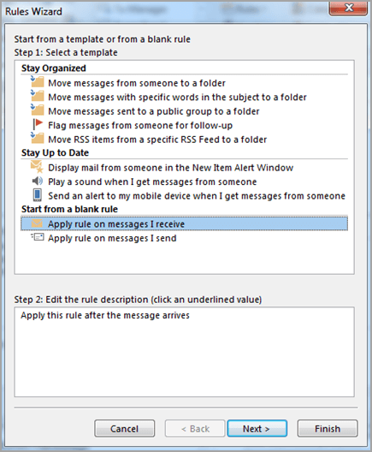372x452 pixels.
Task: Click envelope star icon for New Item Alert
Action: coord(37,167)
